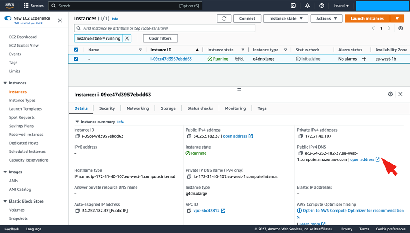The width and height of the screenshot is (410, 233).
Task: Open table preferences gear icon
Action: [x=400, y=28]
